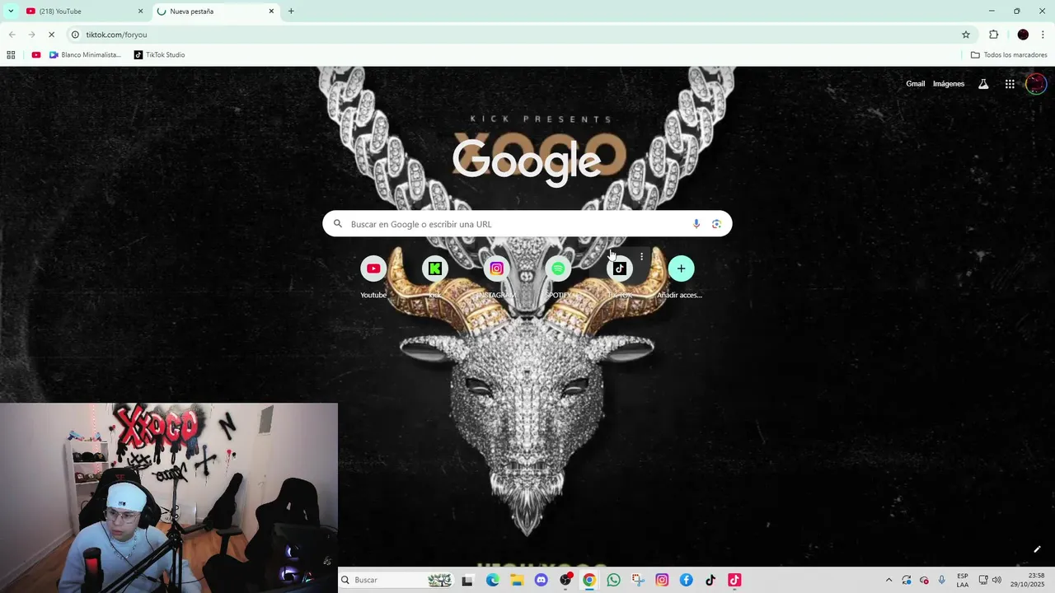The height and width of the screenshot is (593, 1055).
Task: Open Search Labs flask icon
Action: [983, 84]
